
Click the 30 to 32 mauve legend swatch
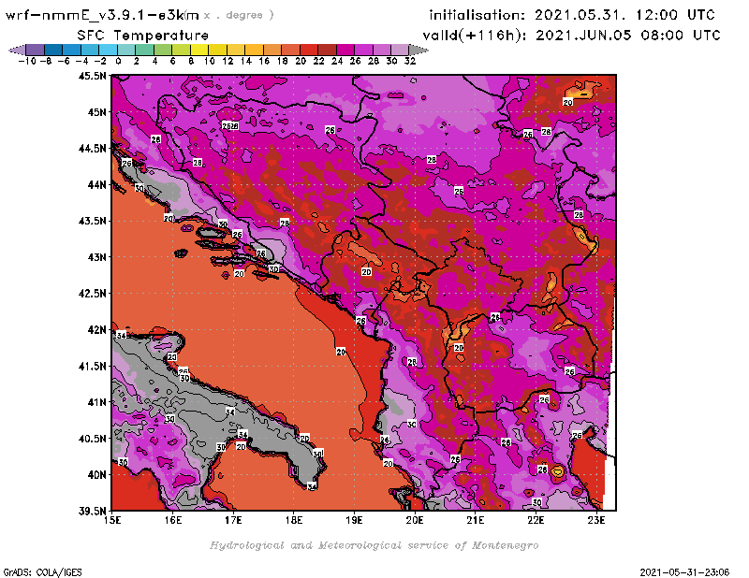pos(400,50)
